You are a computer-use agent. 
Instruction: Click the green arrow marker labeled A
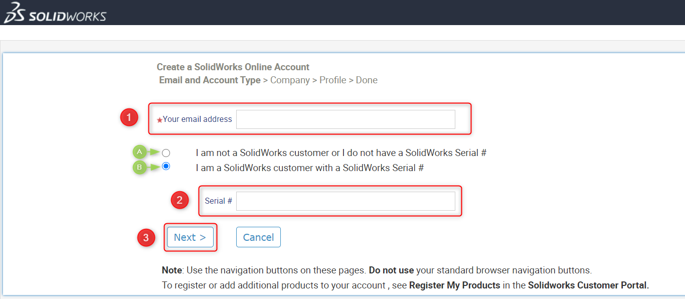140,152
